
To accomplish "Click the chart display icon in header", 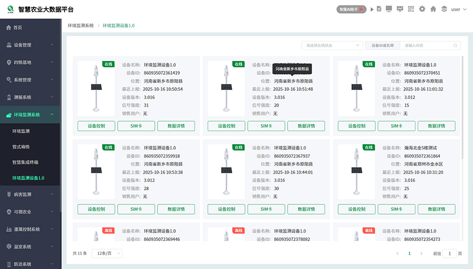I will click(400, 9).
